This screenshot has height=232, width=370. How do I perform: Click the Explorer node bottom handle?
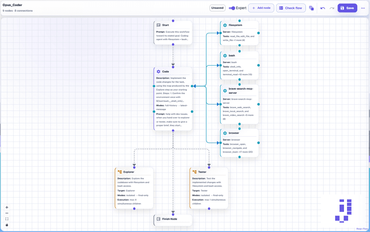(x=134, y=209)
